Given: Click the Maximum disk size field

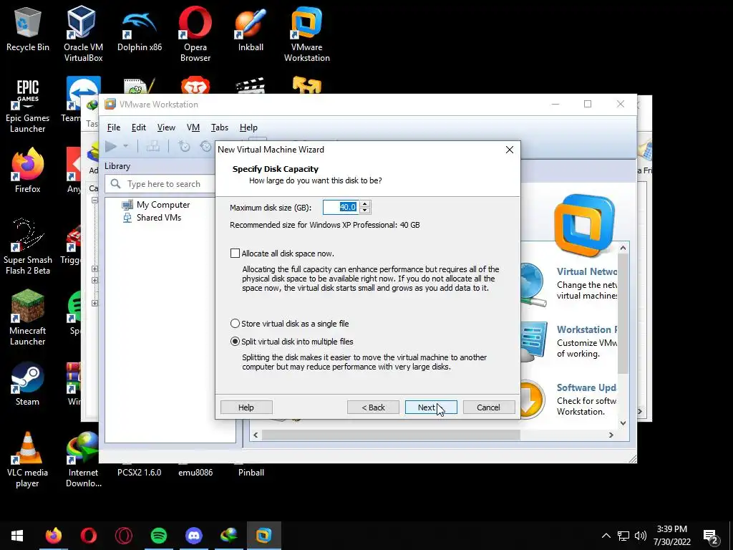Looking at the screenshot, I should point(341,207).
